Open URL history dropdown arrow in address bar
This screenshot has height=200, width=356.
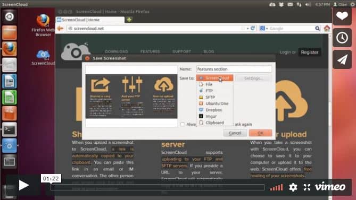[247, 29]
